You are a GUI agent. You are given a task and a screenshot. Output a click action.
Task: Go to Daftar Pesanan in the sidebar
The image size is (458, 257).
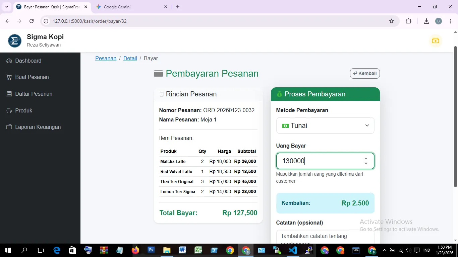pos(29,94)
